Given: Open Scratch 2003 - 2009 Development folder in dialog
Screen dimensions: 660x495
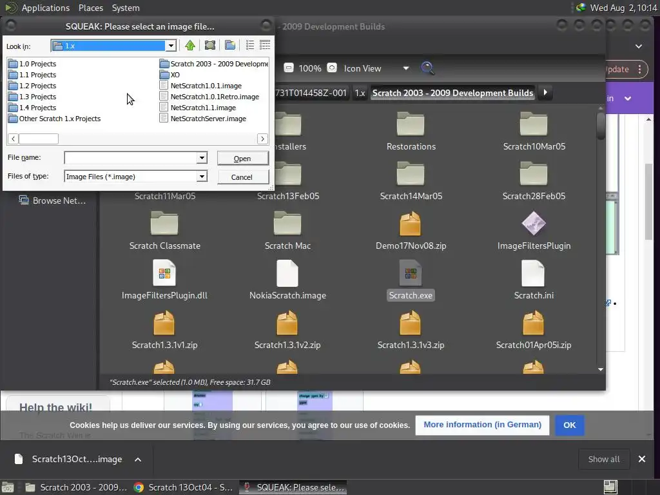Looking at the screenshot, I should tap(214, 64).
